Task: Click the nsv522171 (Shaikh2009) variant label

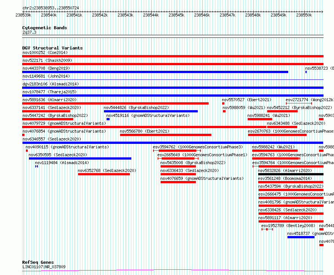Action: (47, 60)
